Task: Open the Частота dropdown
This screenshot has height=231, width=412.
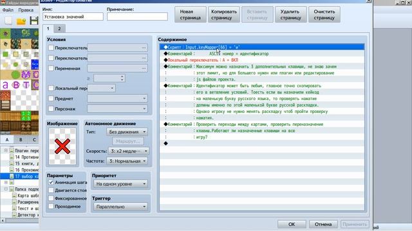Action: pos(127,161)
